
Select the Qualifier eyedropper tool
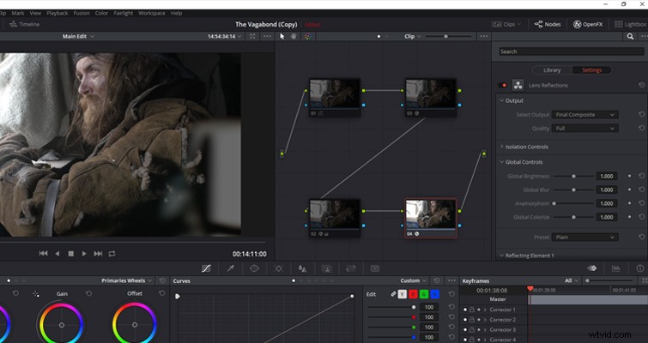231,268
